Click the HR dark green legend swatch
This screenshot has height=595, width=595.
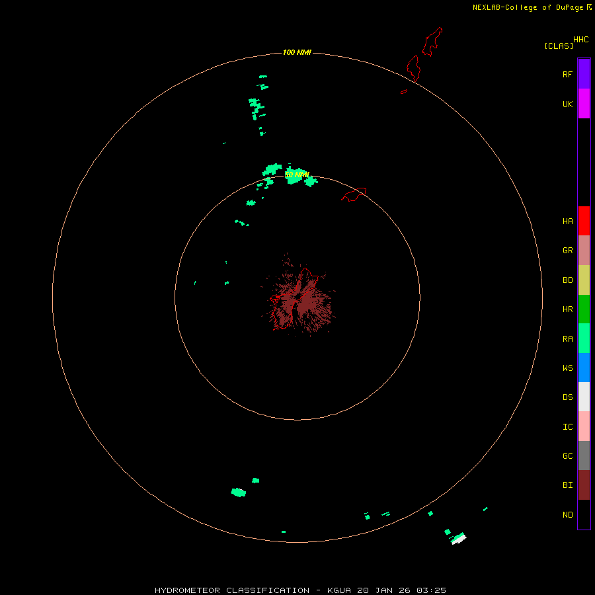click(584, 309)
